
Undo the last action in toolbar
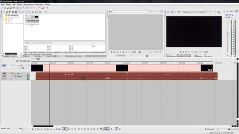[31, 8]
